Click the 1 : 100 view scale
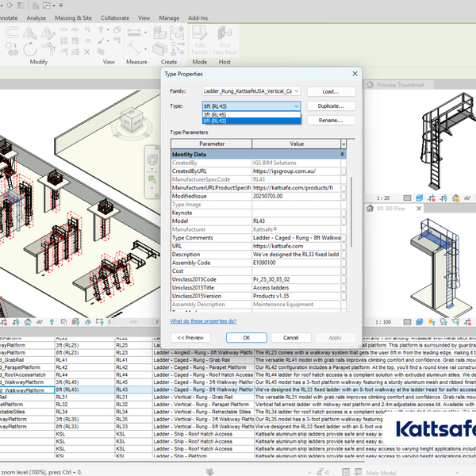The image size is (476, 476). [x=383, y=322]
